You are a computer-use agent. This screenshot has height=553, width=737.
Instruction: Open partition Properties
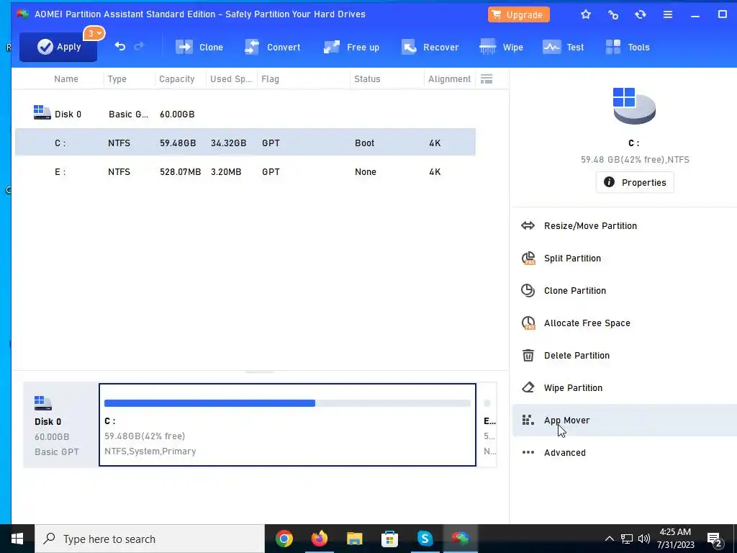[635, 182]
